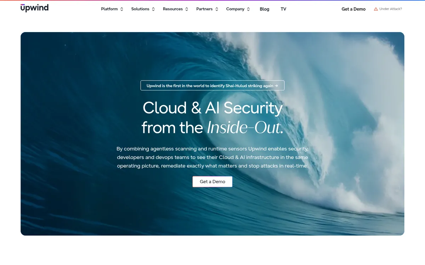Expand the Platform chevron arrows
Image resolution: width=425 pixels, height=265 pixels.
122,9
